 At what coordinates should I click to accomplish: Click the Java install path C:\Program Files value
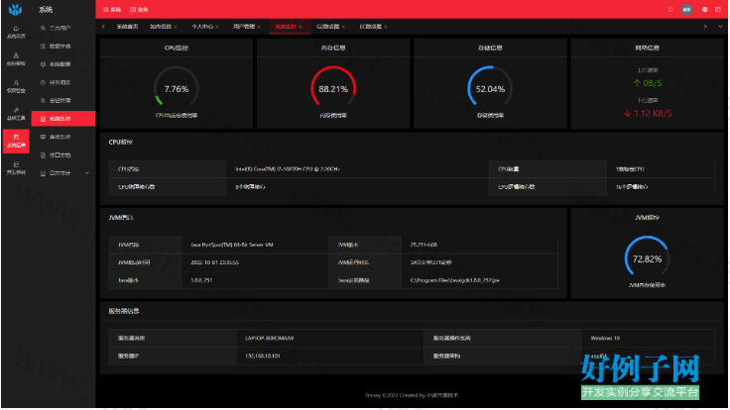[455, 280]
